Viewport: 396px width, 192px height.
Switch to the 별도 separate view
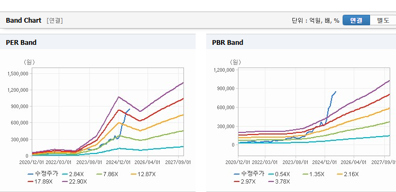(x=383, y=20)
